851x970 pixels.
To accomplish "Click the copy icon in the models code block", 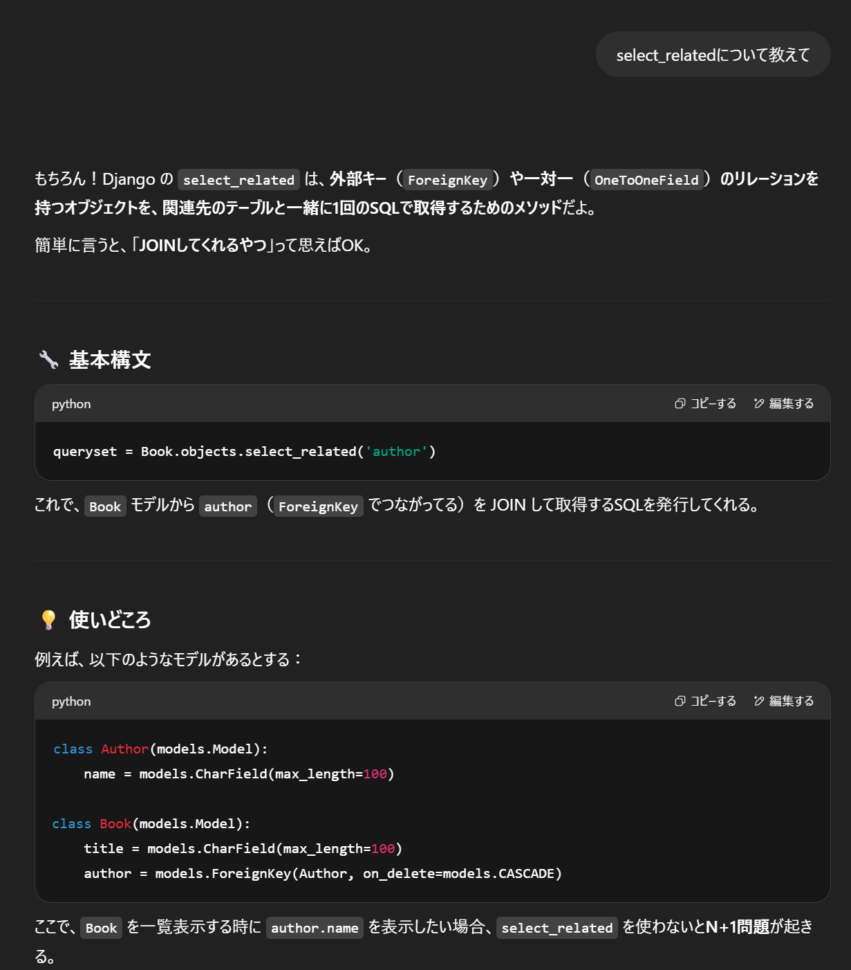I will 680,701.
